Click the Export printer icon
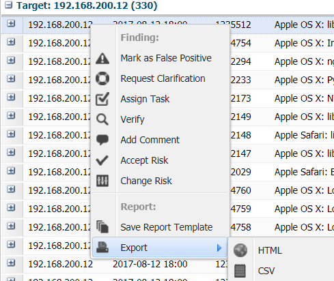334x281 pixels. pos(102,248)
